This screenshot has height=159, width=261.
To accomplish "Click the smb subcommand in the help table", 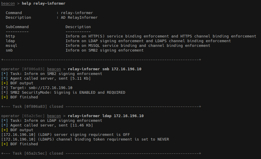I will 9,50.
